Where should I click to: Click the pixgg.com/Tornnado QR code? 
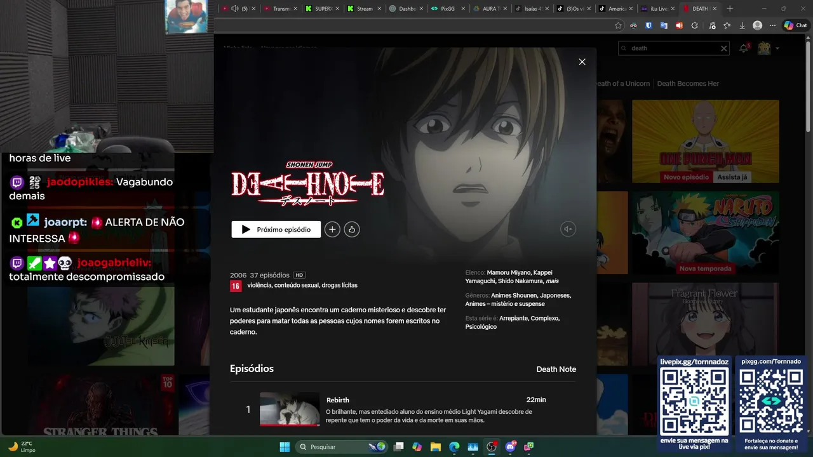pyautogui.click(x=770, y=401)
